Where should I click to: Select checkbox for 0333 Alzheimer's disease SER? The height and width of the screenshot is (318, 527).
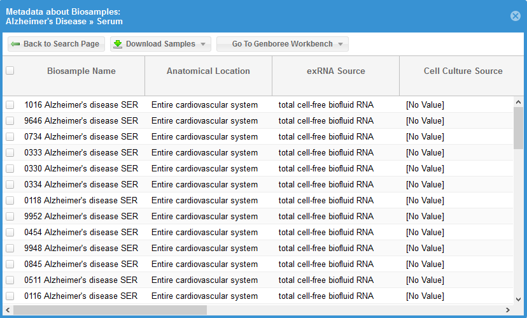point(10,152)
